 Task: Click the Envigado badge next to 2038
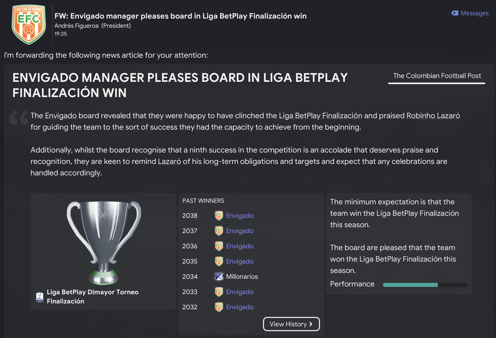219,216
